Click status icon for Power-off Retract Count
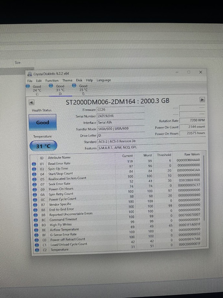 [x=36, y=240]
